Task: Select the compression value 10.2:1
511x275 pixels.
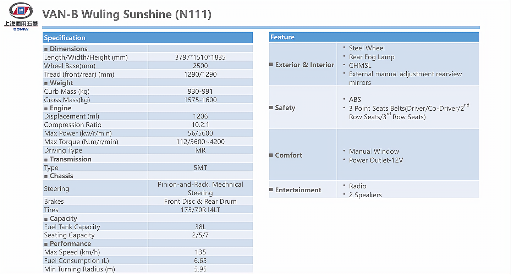Action: (200, 125)
